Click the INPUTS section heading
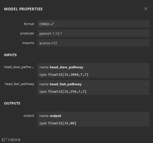This screenshot has width=153, height=143. point(10,55)
